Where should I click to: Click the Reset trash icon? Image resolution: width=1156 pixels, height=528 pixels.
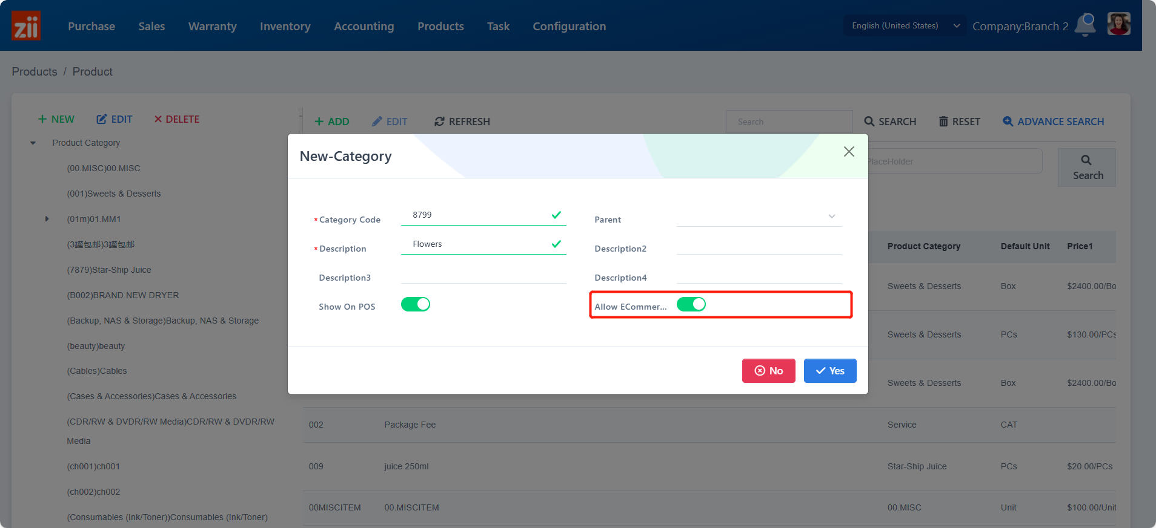pyautogui.click(x=943, y=122)
